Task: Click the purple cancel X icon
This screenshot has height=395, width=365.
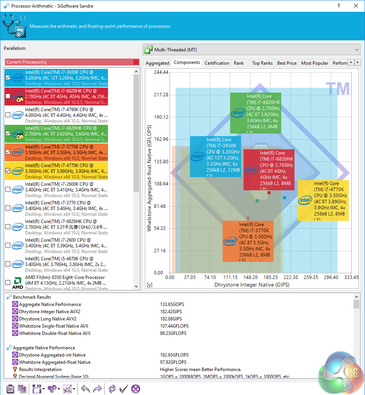Action: tap(136, 389)
